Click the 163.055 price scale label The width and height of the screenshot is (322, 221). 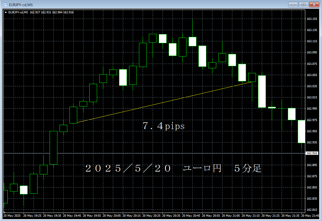tap(312, 75)
